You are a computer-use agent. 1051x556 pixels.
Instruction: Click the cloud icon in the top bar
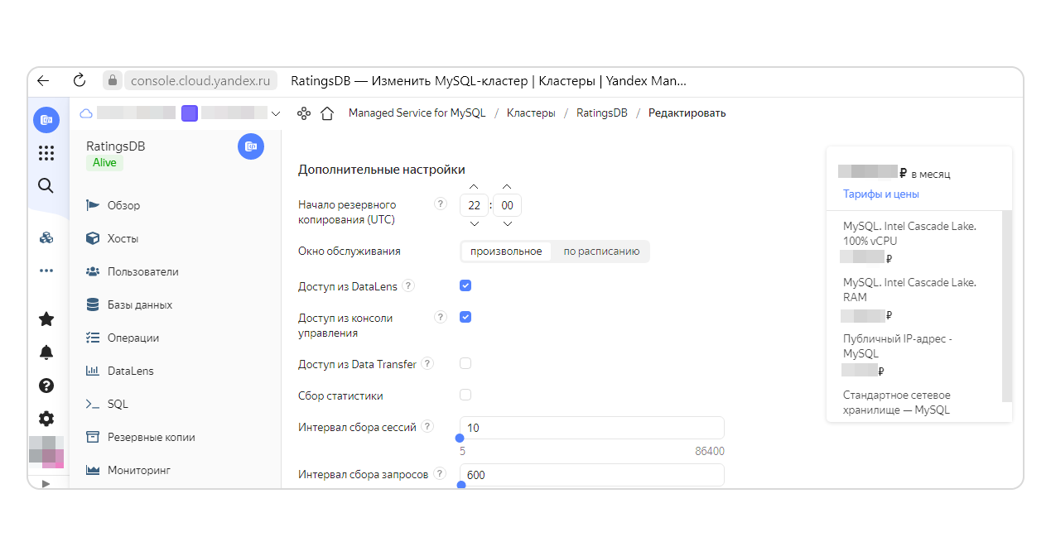tap(86, 113)
